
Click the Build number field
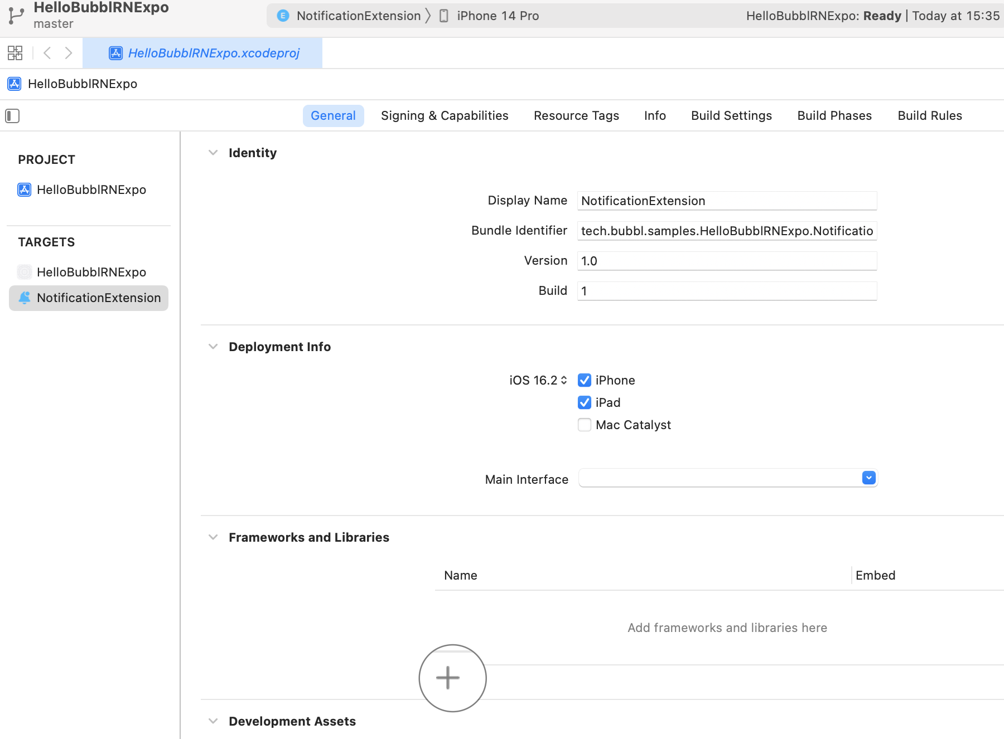pyautogui.click(x=727, y=291)
